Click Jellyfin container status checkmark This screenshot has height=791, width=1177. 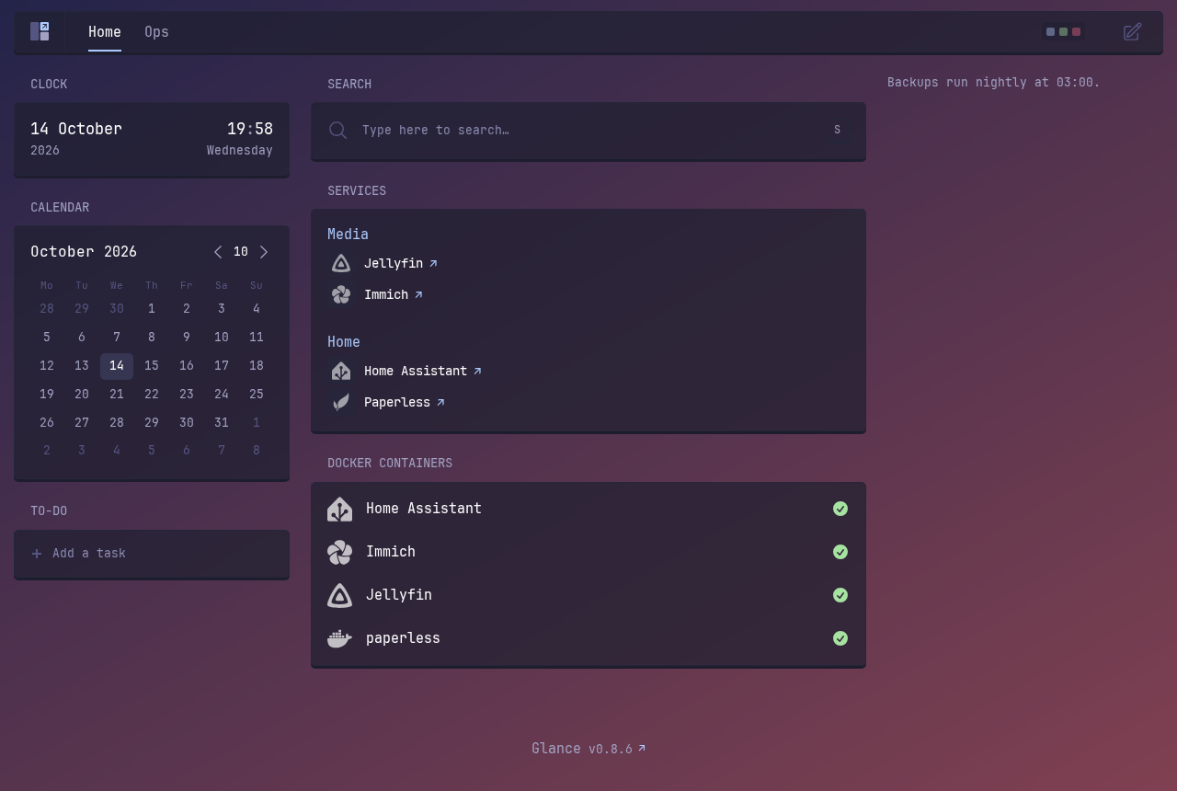(840, 595)
